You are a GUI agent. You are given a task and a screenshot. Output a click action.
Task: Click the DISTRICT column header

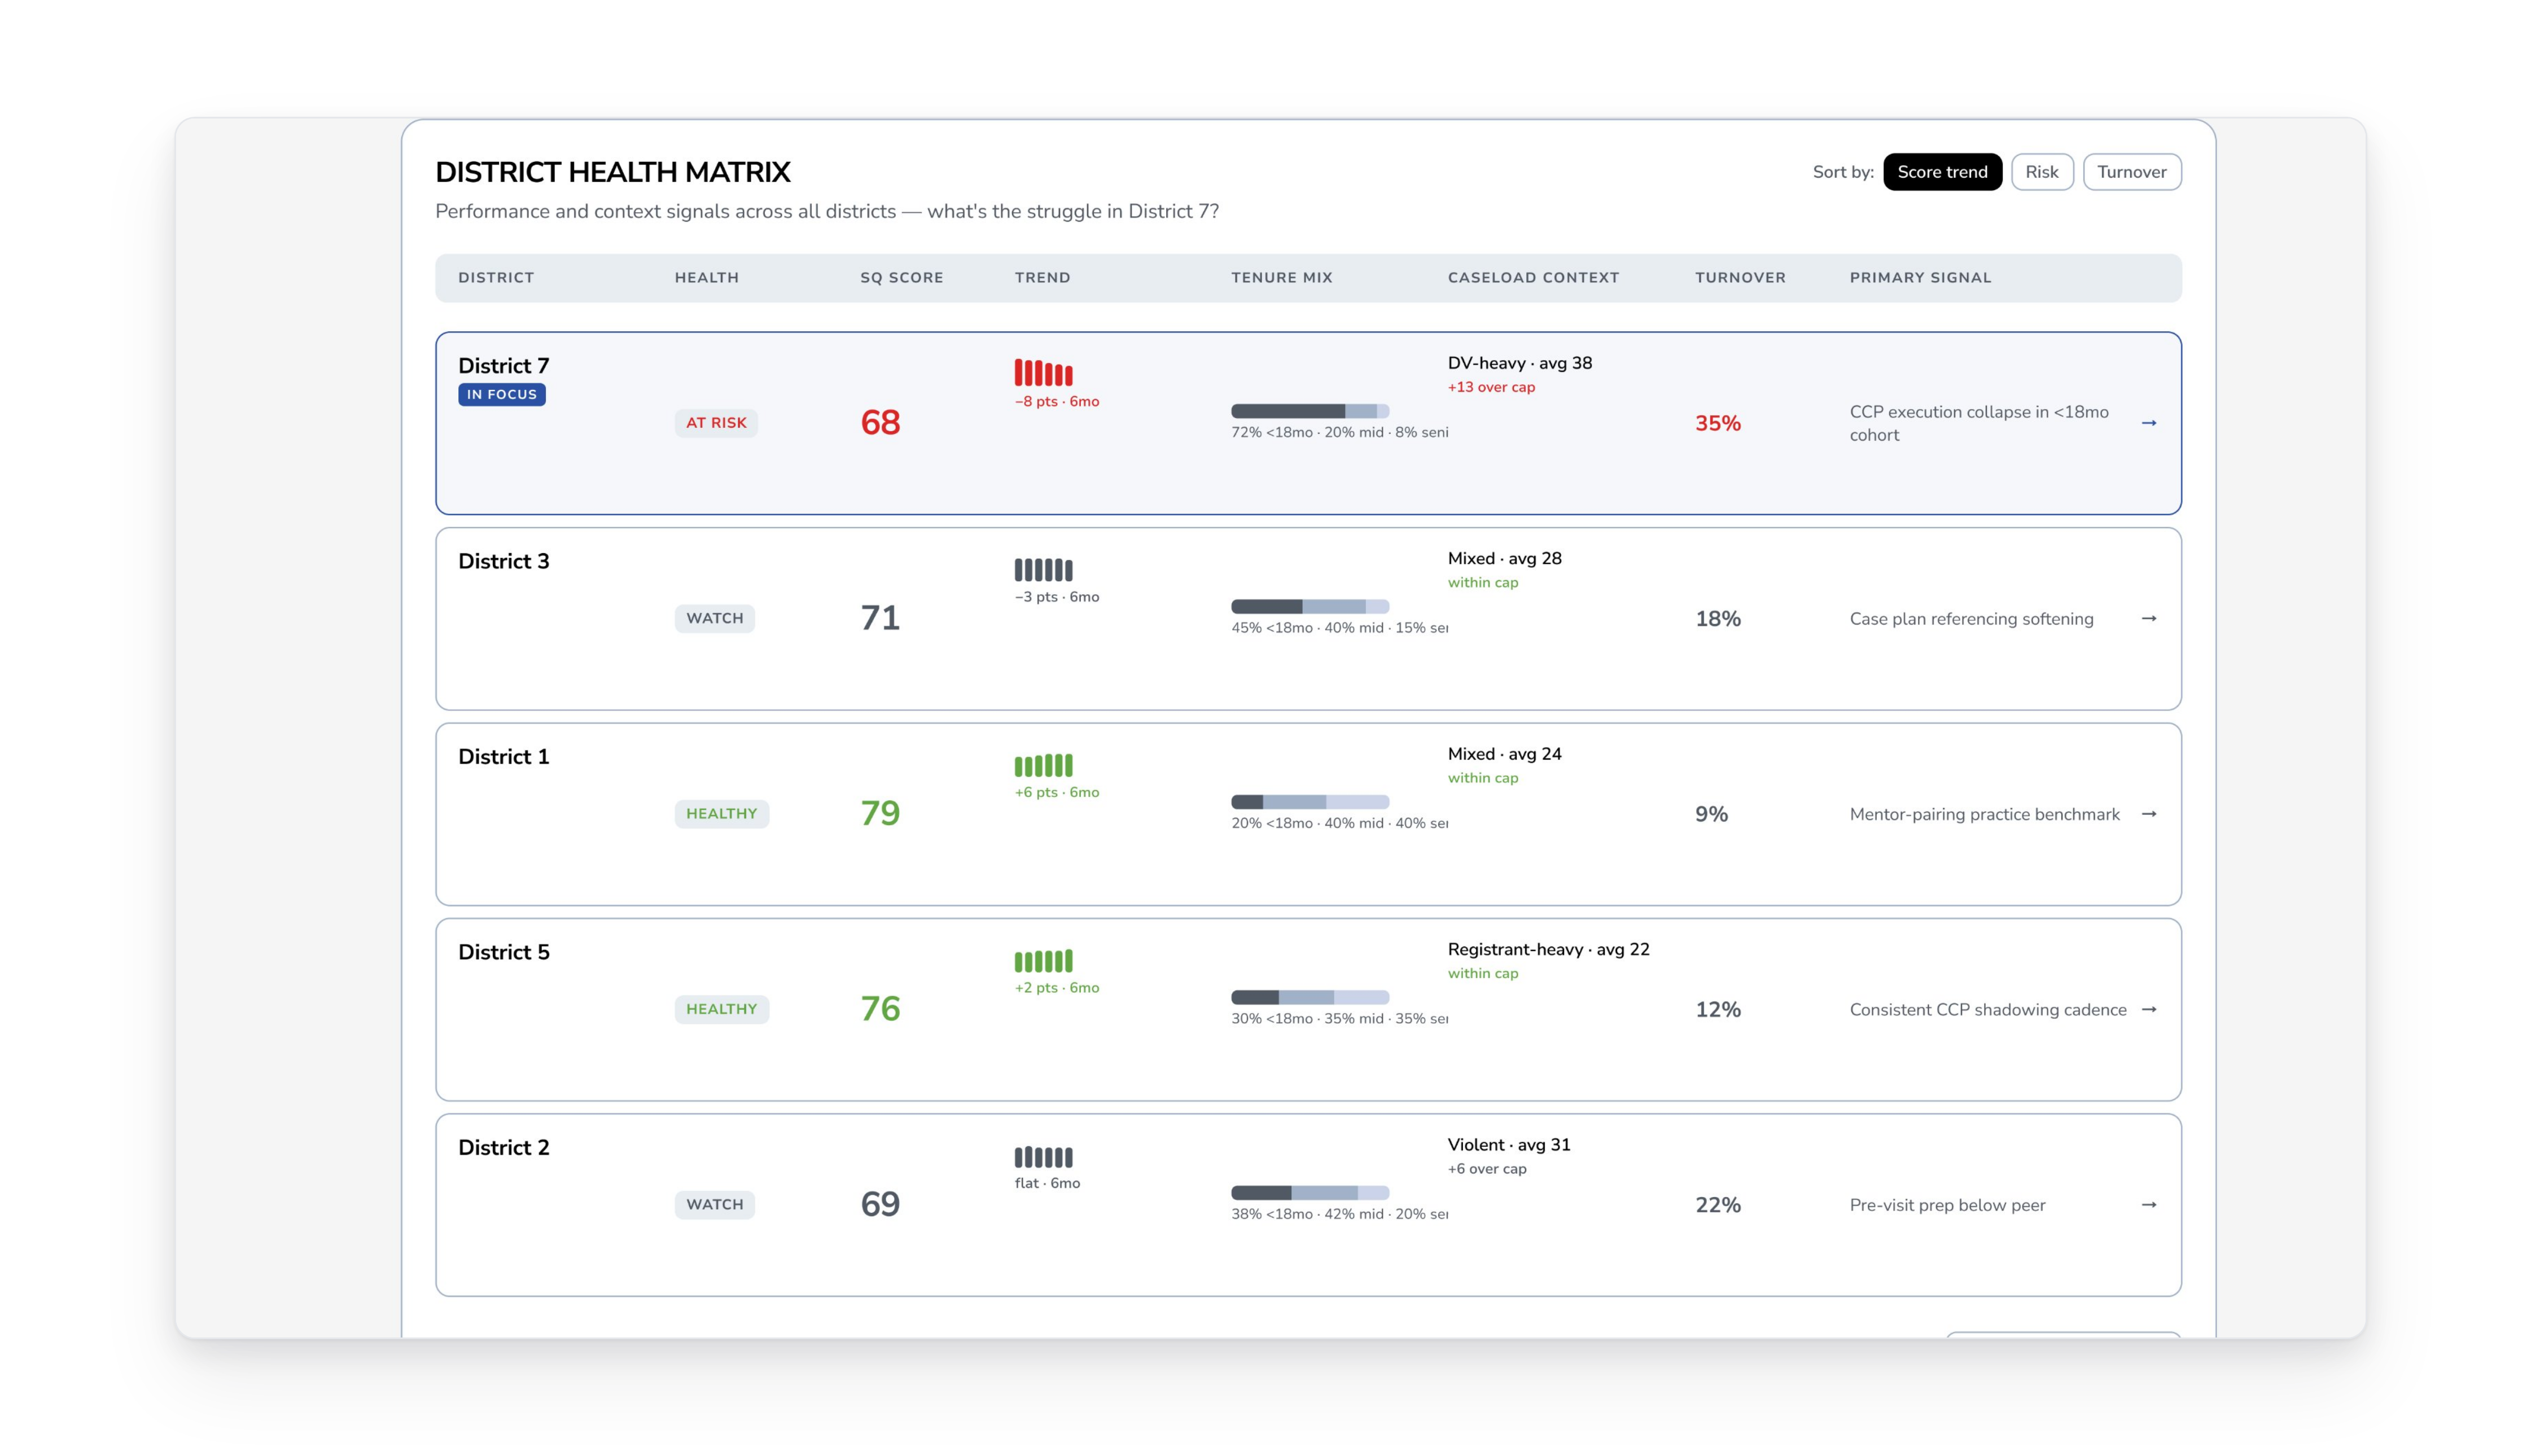pyautogui.click(x=496, y=278)
